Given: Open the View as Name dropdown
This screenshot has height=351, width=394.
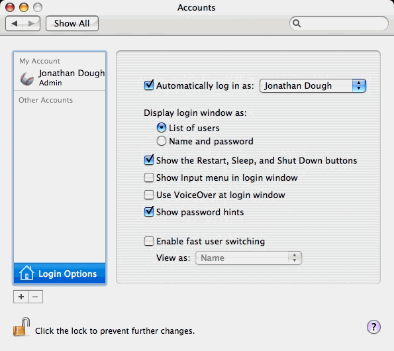Looking at the screenshot, I should coord(248,258).
